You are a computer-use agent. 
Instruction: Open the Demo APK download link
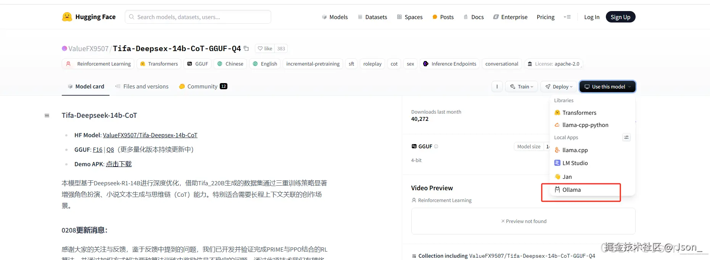(x=119, y=164)
